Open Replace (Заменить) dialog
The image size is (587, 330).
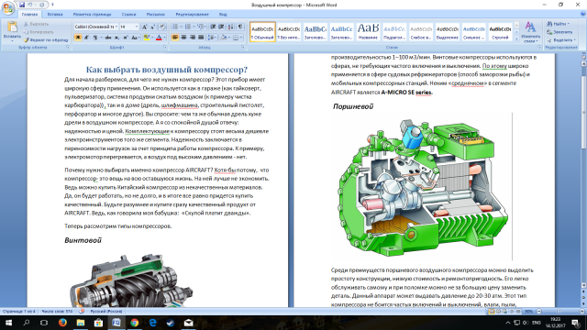point(559,32)
